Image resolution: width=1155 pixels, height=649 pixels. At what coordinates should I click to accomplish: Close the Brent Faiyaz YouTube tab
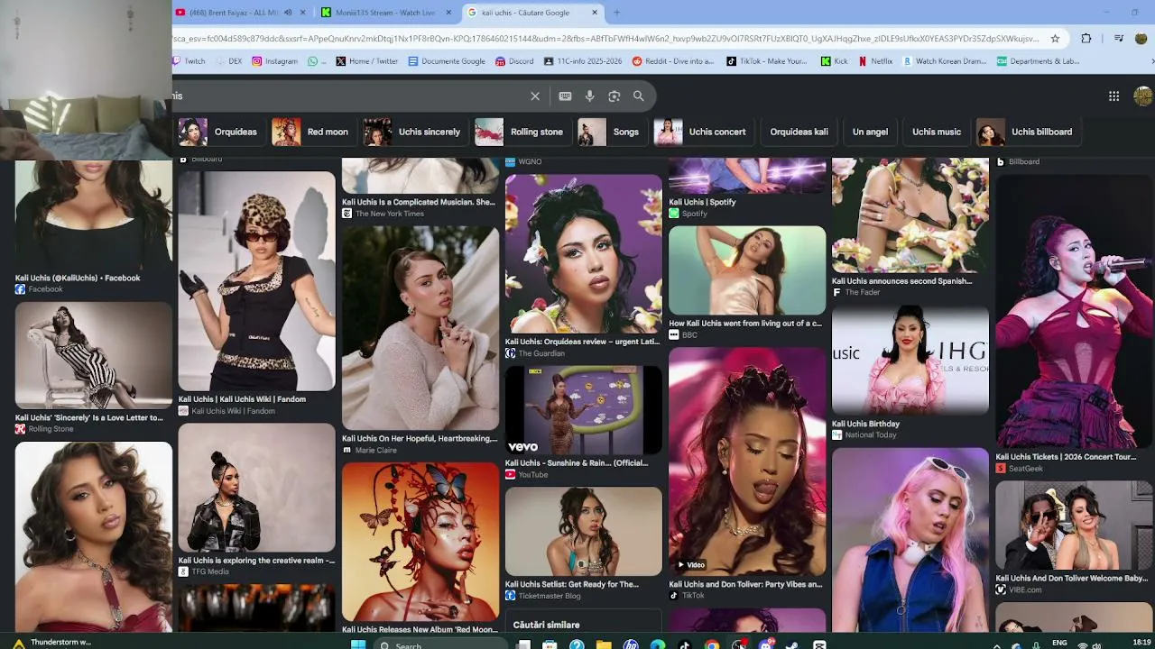[x=302, y=13]
